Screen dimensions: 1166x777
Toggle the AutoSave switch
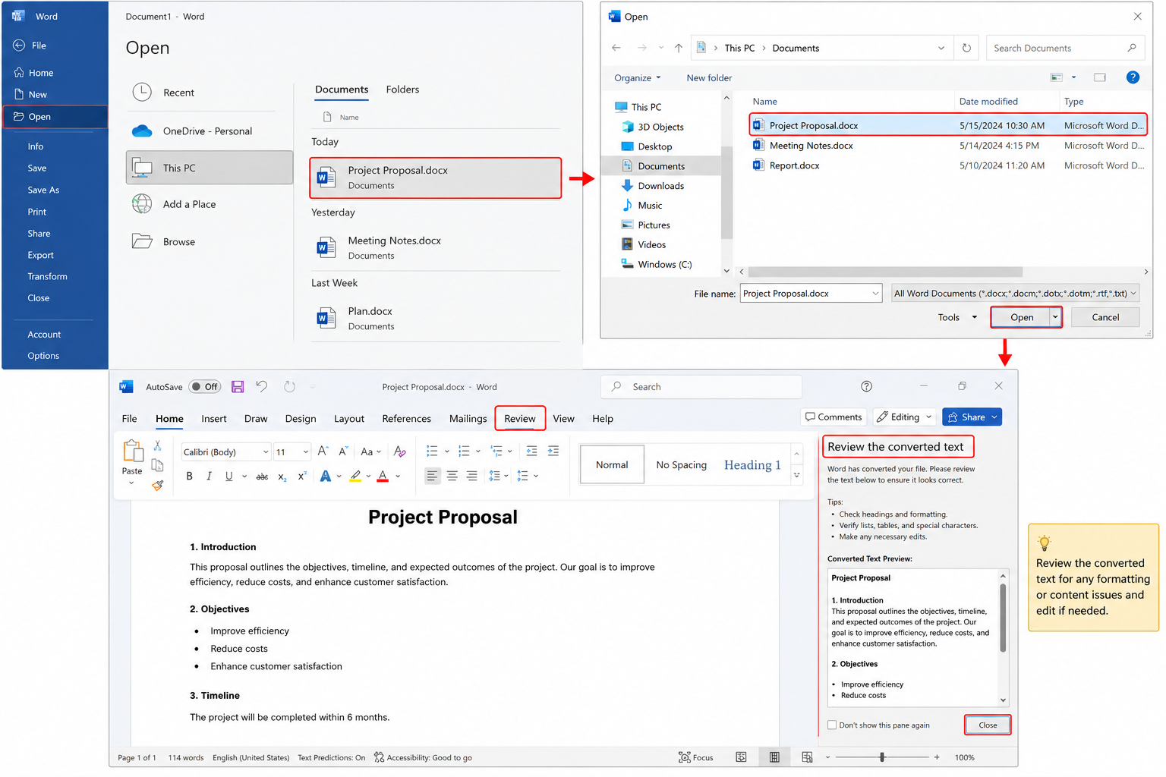[x=204, y=387]
